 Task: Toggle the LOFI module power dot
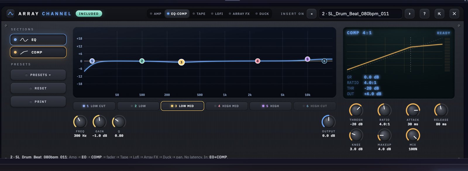point(212,14)
